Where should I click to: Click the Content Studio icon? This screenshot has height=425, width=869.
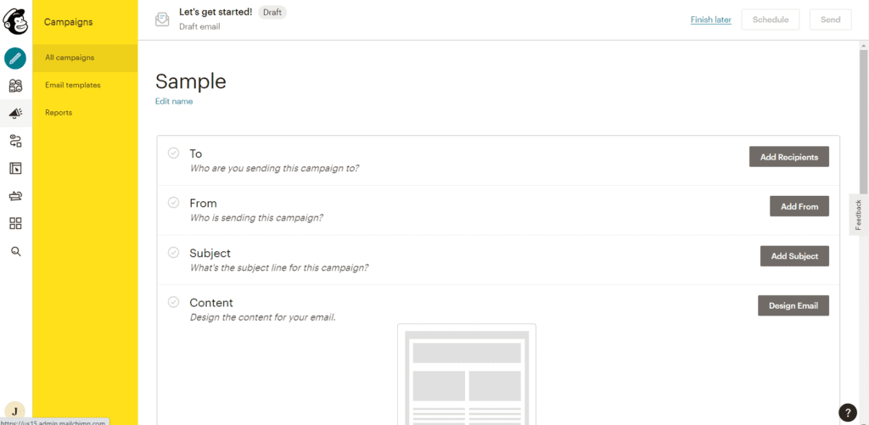point(15,196)
